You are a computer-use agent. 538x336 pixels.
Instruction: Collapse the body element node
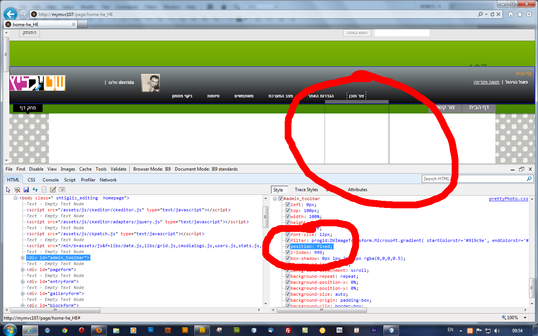[16, 198]
